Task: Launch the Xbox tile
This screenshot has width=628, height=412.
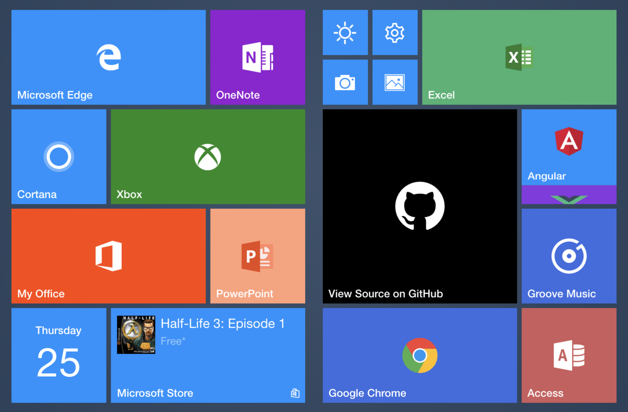Action: tap(208, 156)
